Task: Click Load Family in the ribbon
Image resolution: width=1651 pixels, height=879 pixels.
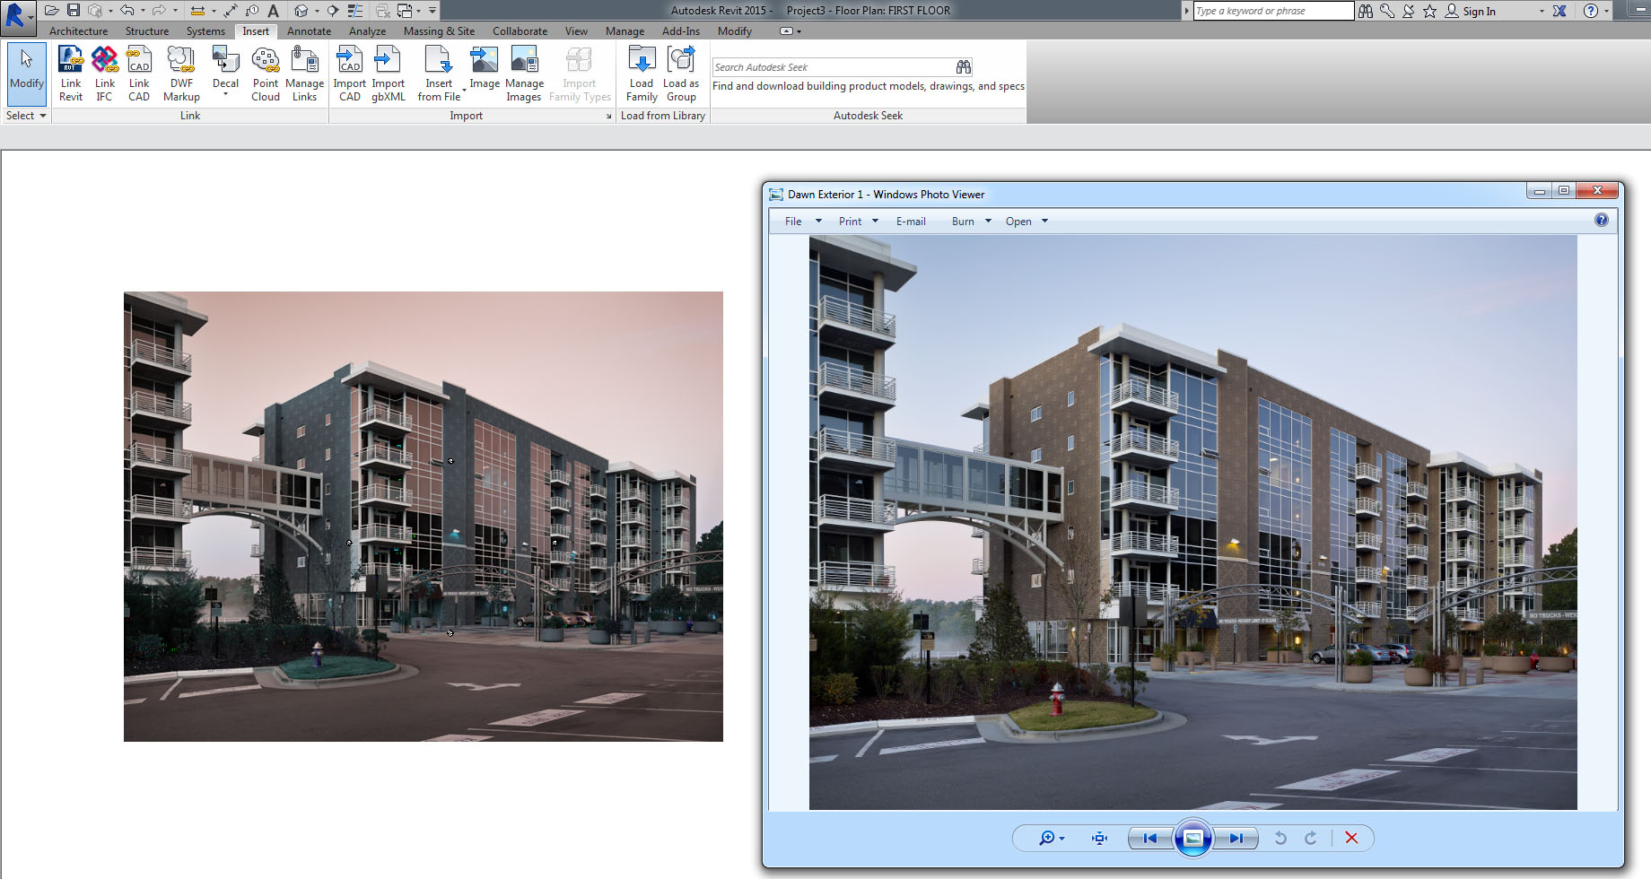Action: point(642,74)
